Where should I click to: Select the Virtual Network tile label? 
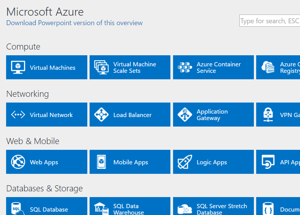[51, 115]
